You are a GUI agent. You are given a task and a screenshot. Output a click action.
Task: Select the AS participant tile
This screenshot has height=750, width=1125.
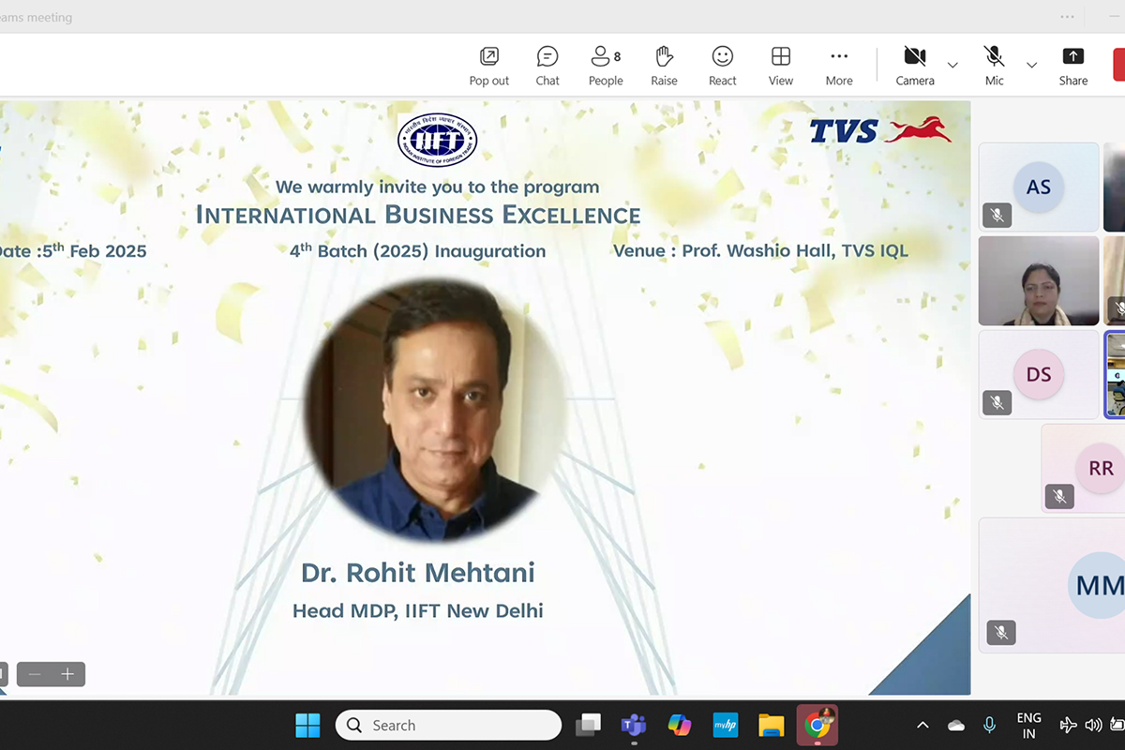pyautogui.click(x=1039, y=187)
